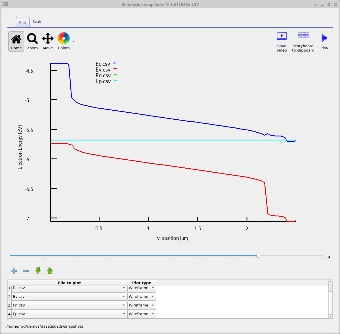Click the Ev.csv legend entry
The image size is (340, 334).
click(x=106, y=70)
